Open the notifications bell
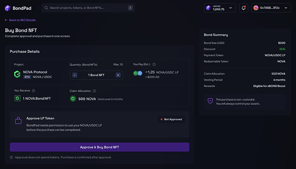The width and height of the screenshot is (296, 169). coord(244,8)
